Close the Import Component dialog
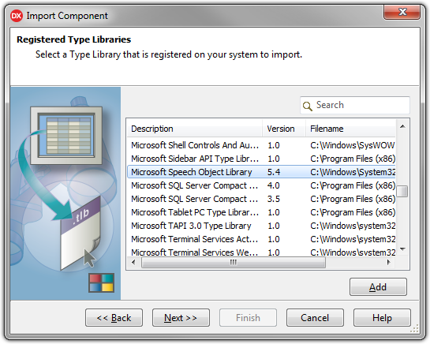The image size is (430, 344). [402, 12]
